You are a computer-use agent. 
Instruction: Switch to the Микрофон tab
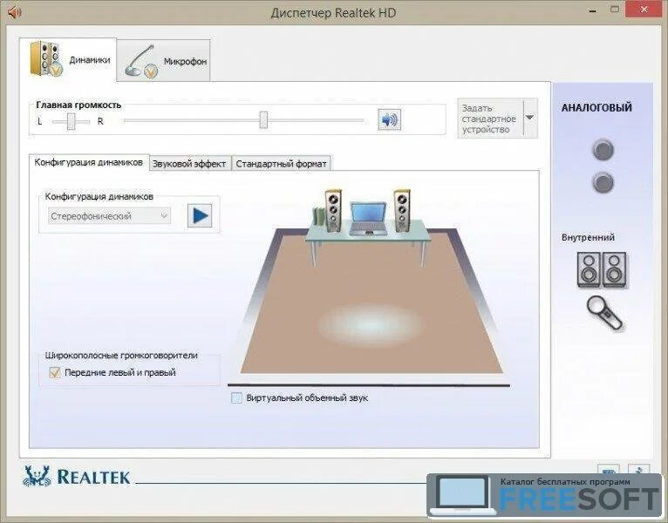(164, 60)
